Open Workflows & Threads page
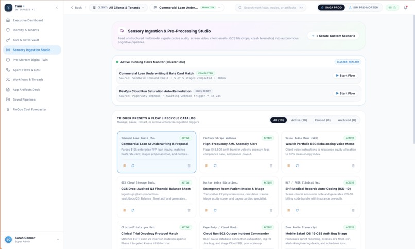This screenshot has width=415, height=249. coord(32,80)
